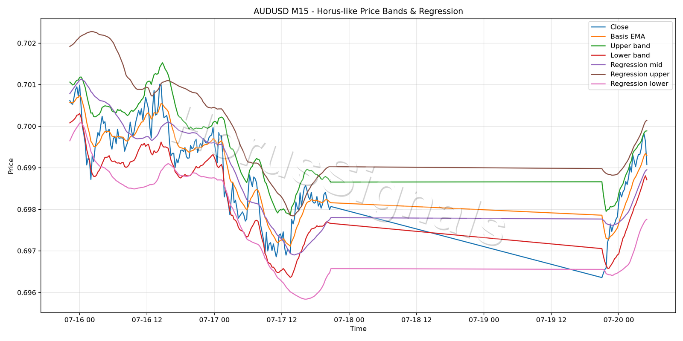The height and width of the screenshot is (341, 683).
Task: Click the 'Lower band' legend label
Action: pyautogui.click(x=630, y=55)
